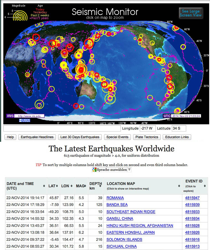Open event ID 4815916
The image size is (210, 250).
point(192,239)
